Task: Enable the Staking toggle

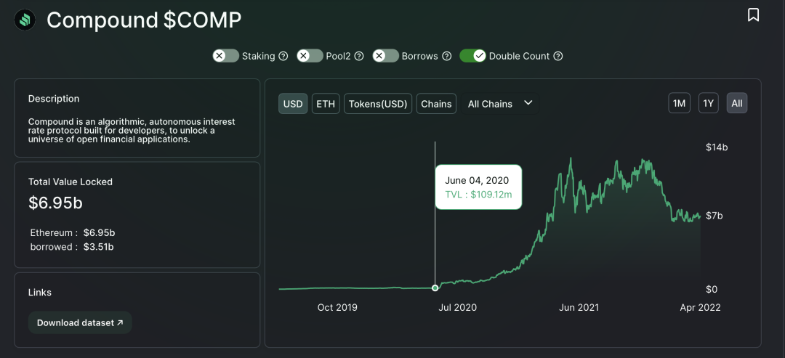Action: (x=226, y=56)
